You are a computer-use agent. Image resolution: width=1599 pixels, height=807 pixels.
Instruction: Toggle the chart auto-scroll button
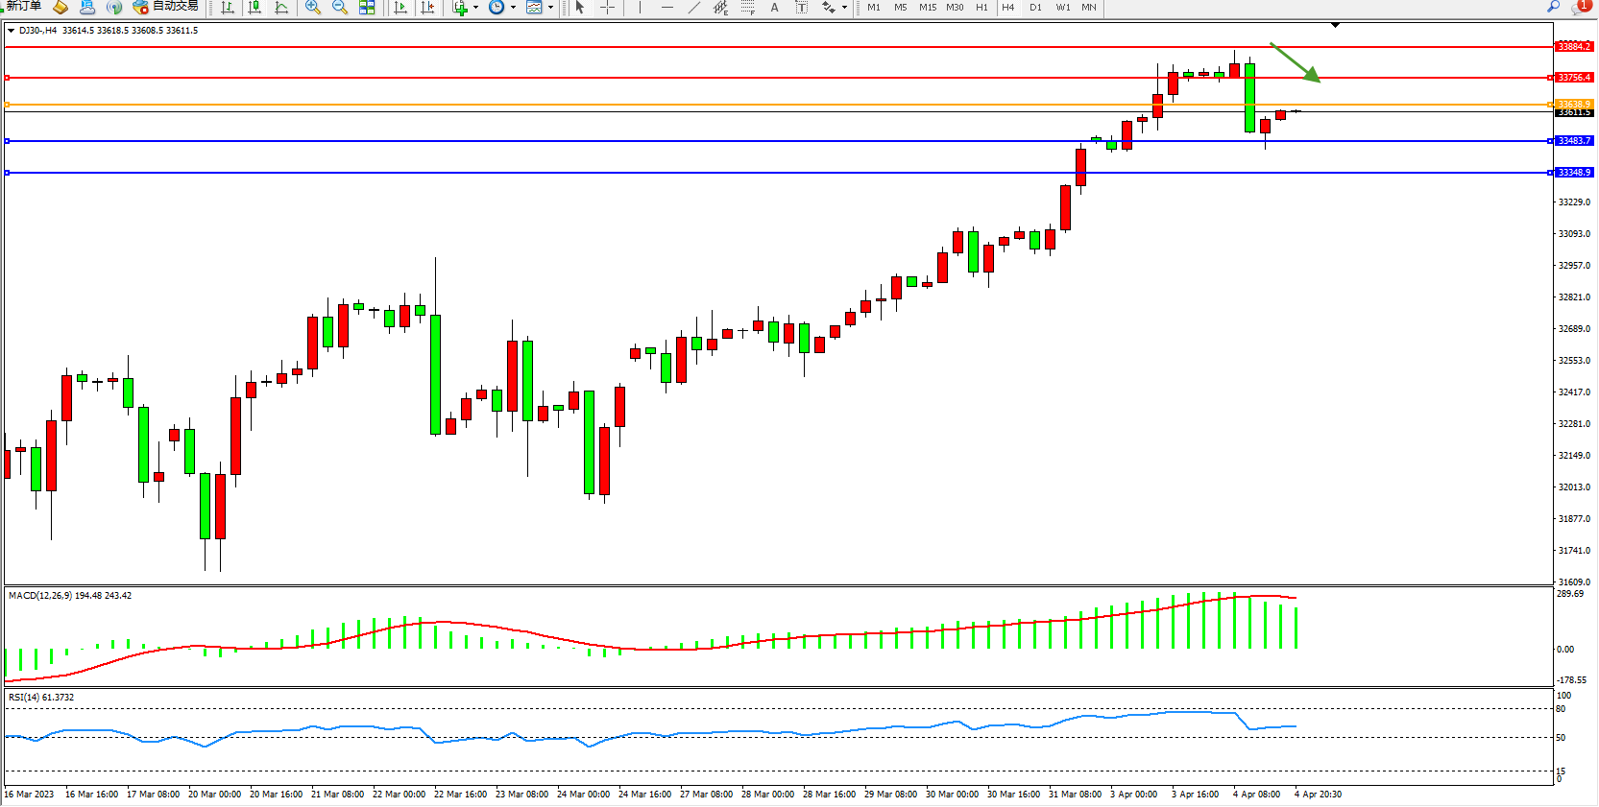tap(400, 7)
